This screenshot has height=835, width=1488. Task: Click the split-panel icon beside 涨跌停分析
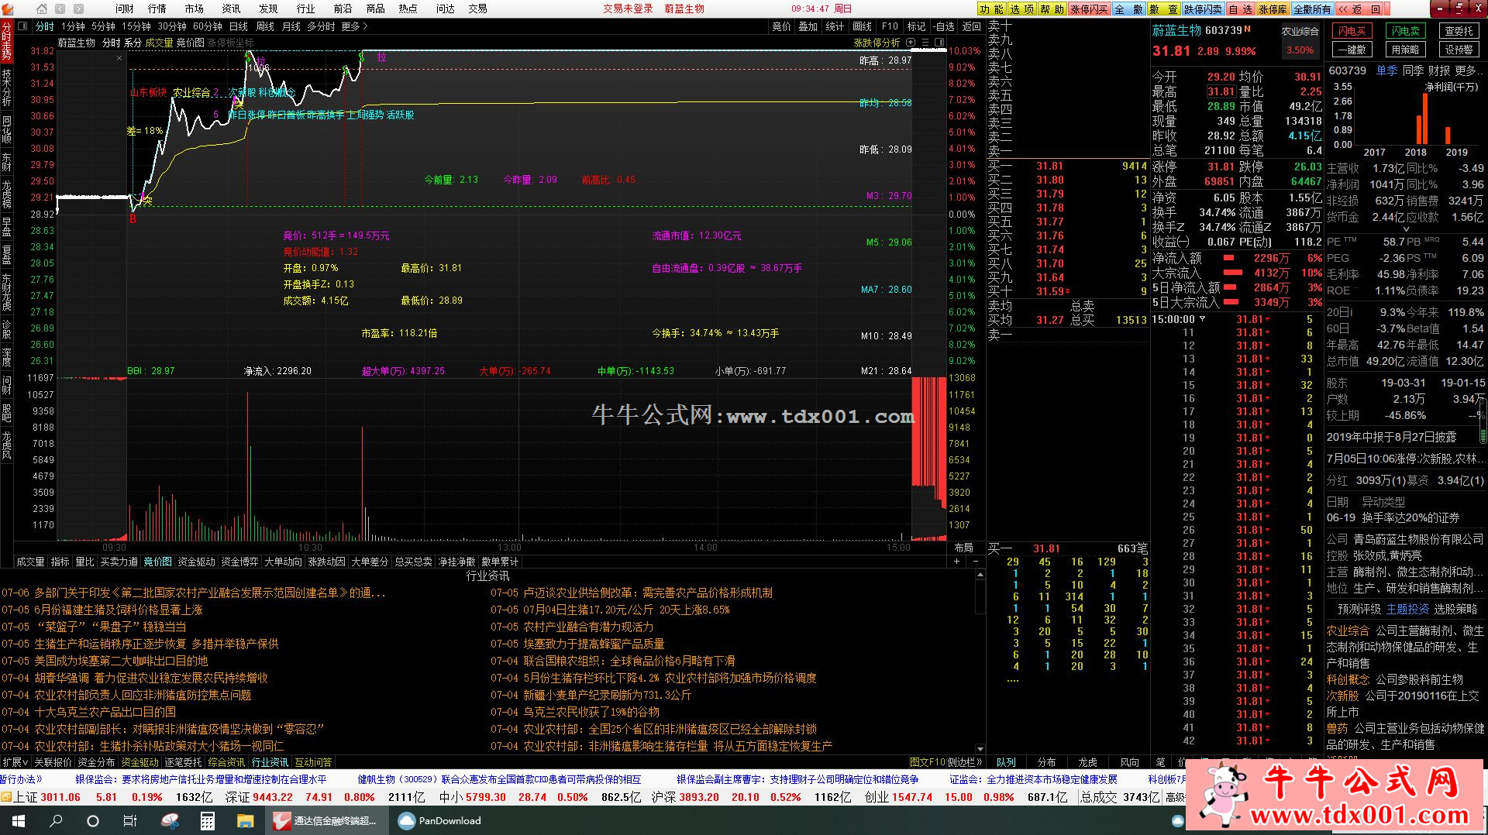click(939, 43)
